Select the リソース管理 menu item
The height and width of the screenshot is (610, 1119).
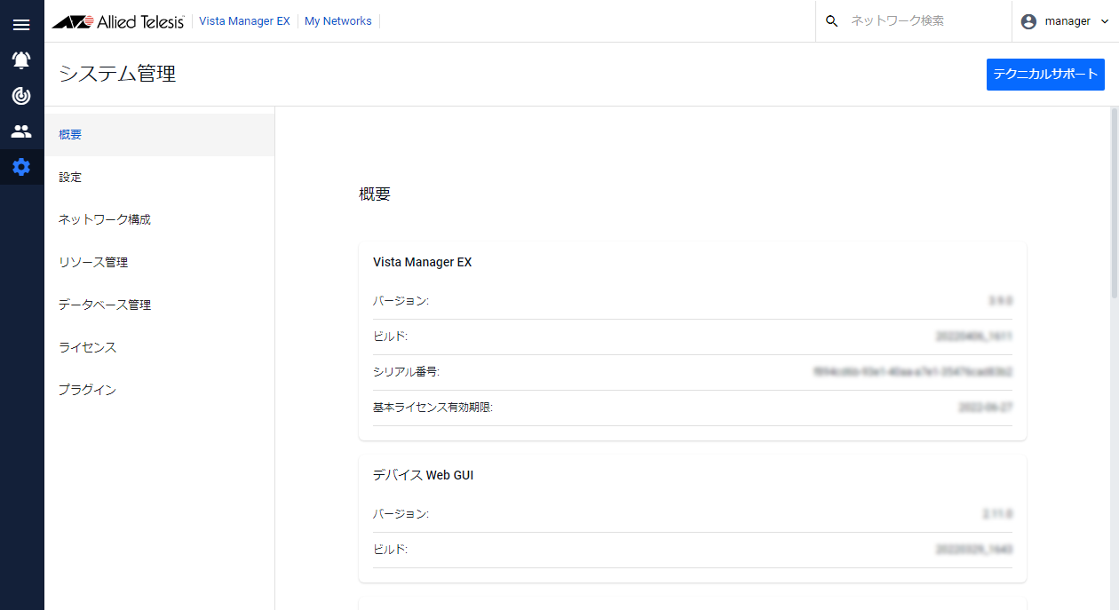coord(91,262)
